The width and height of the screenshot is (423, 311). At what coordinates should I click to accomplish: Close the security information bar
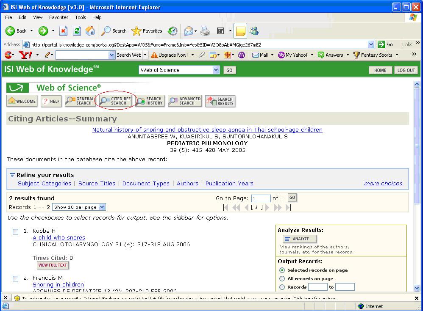click(x=417, y=298)
